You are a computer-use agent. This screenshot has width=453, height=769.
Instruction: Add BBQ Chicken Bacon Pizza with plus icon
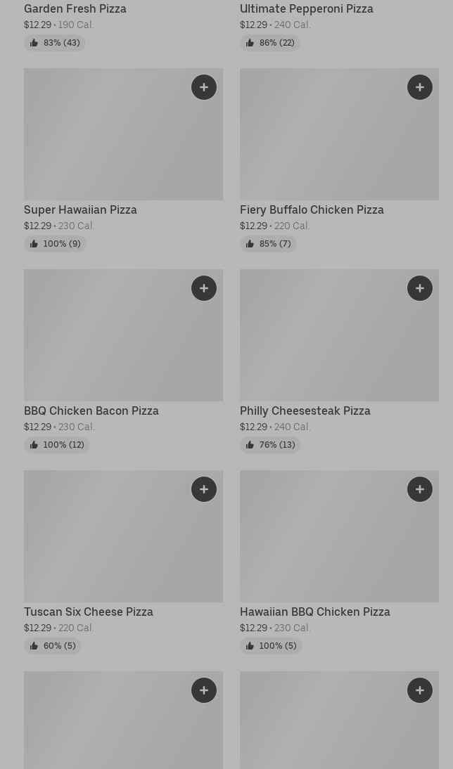(x=204, y=288)
